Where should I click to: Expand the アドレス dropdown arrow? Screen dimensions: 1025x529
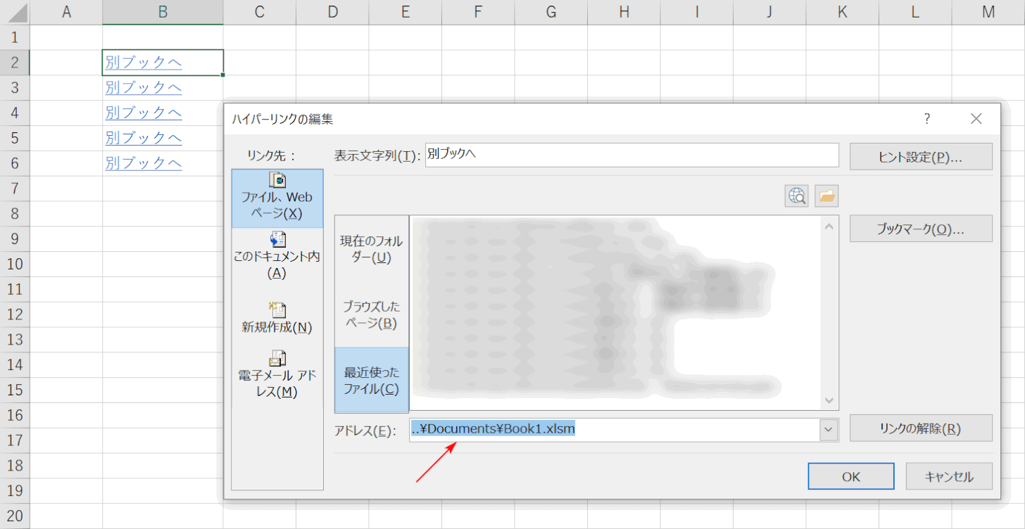click(x=829, y=428)
